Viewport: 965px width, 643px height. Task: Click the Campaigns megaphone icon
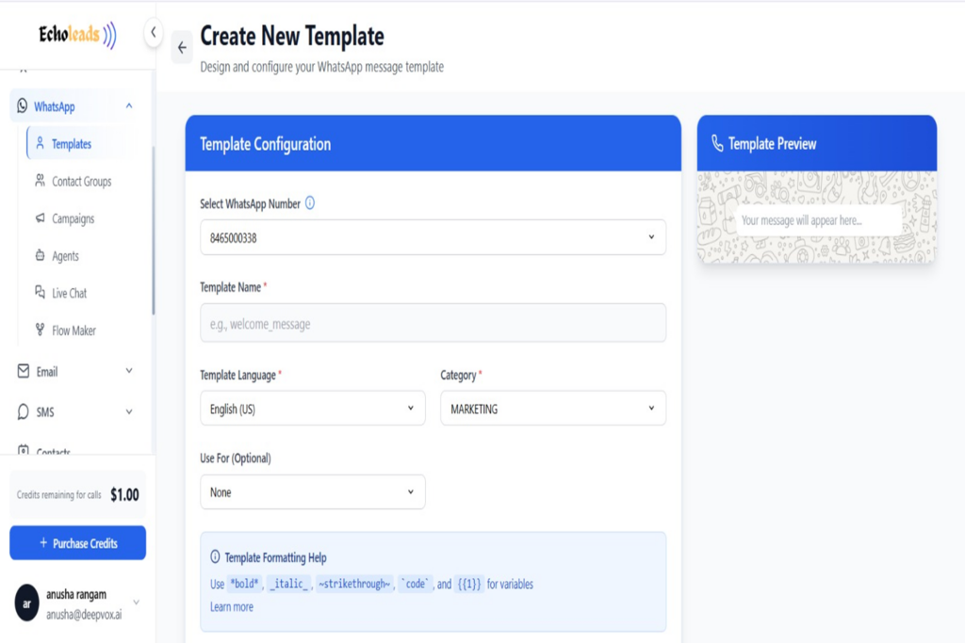pyautogui.click(x=40, y=218)
